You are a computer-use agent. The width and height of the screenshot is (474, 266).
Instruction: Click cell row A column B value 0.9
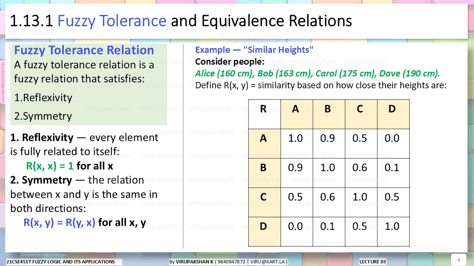pos(329,143)
